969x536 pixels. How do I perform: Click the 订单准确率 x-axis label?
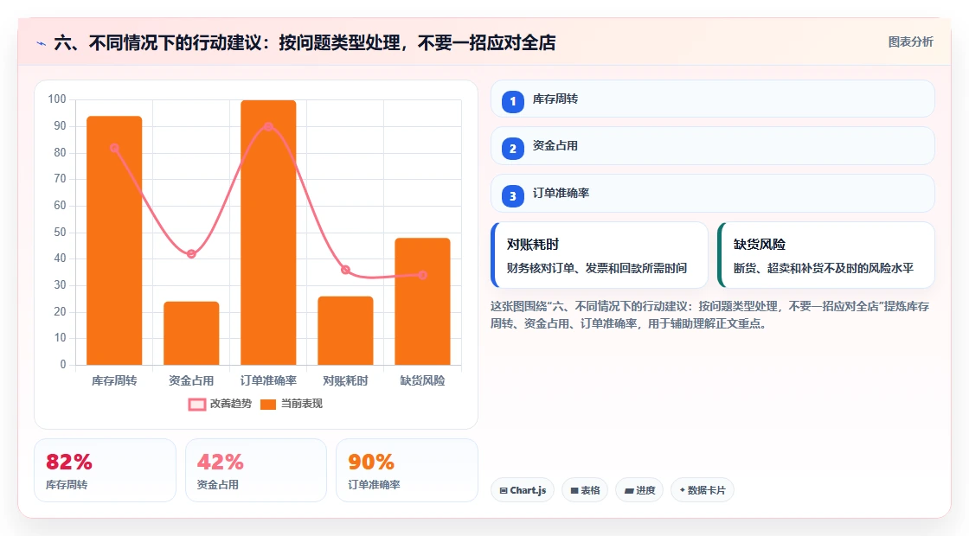pos(268,381)
